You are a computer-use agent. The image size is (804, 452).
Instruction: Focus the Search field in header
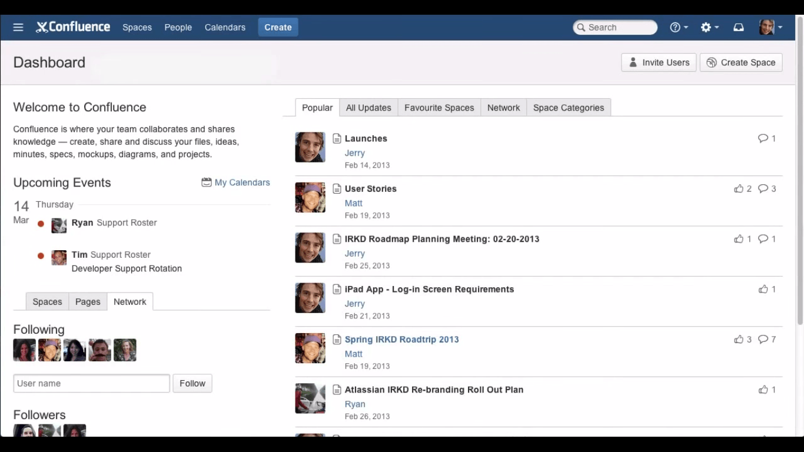click(x=615, y=27)
